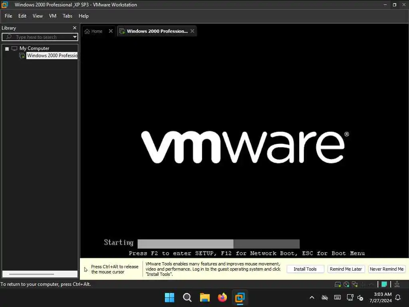Open the Help menu
Viewport: 409px width, 307px height.
(x=83, y=16)
